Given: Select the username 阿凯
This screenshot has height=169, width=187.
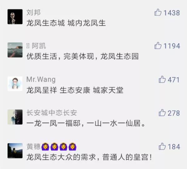Looking at the screenshot, I should (36, 46).
